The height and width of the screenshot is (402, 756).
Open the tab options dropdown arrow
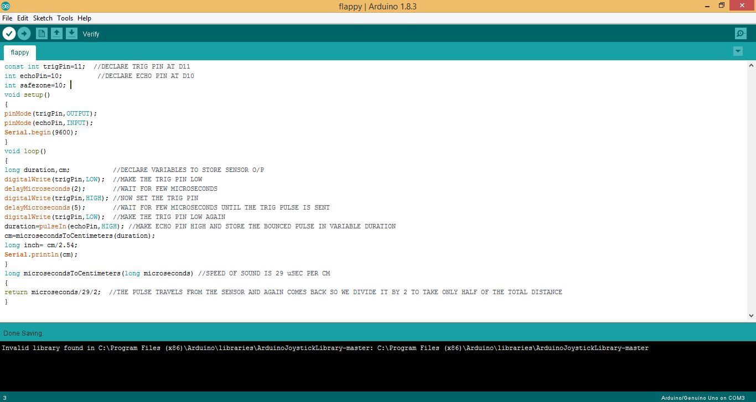coord(738,51)
